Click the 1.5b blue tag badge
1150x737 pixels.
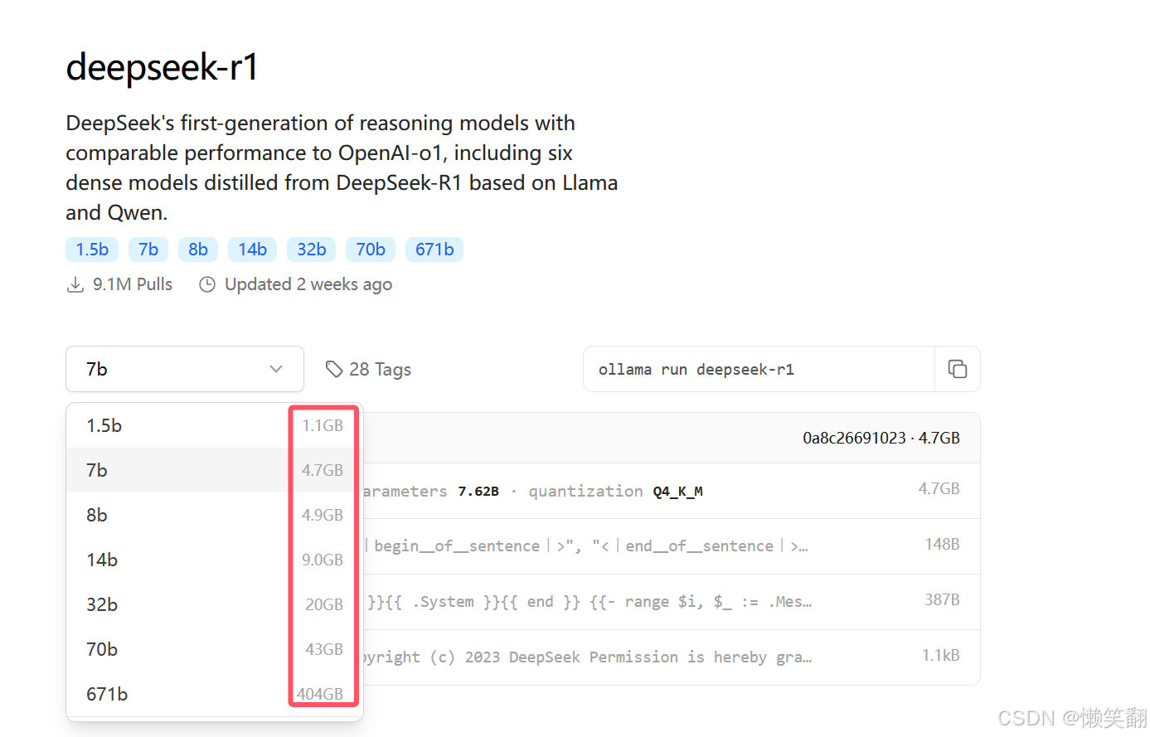tap(91, 249)
